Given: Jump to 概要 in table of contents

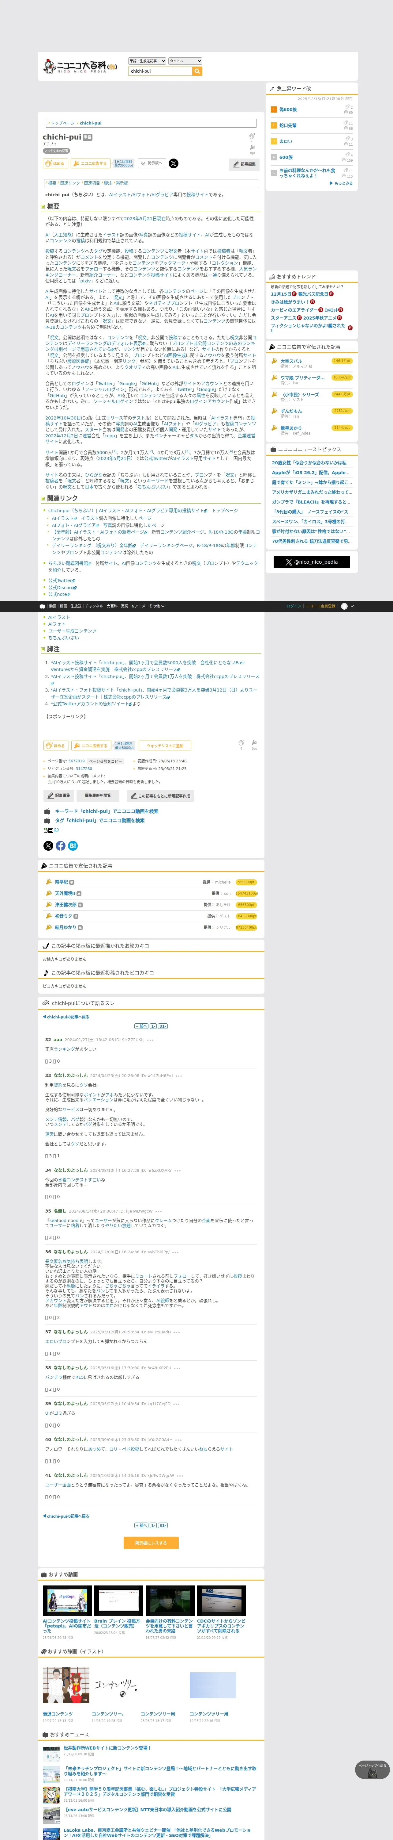Looking at the screenshot, I should (52, 183).
